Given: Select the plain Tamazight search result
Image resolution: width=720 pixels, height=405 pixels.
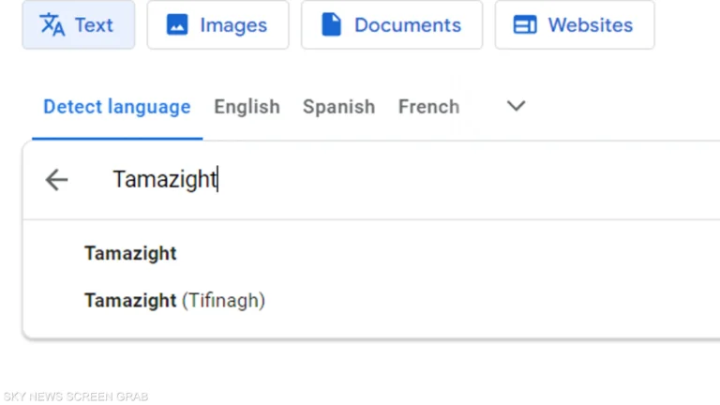Looking at the screenshot, I should 130,253.
